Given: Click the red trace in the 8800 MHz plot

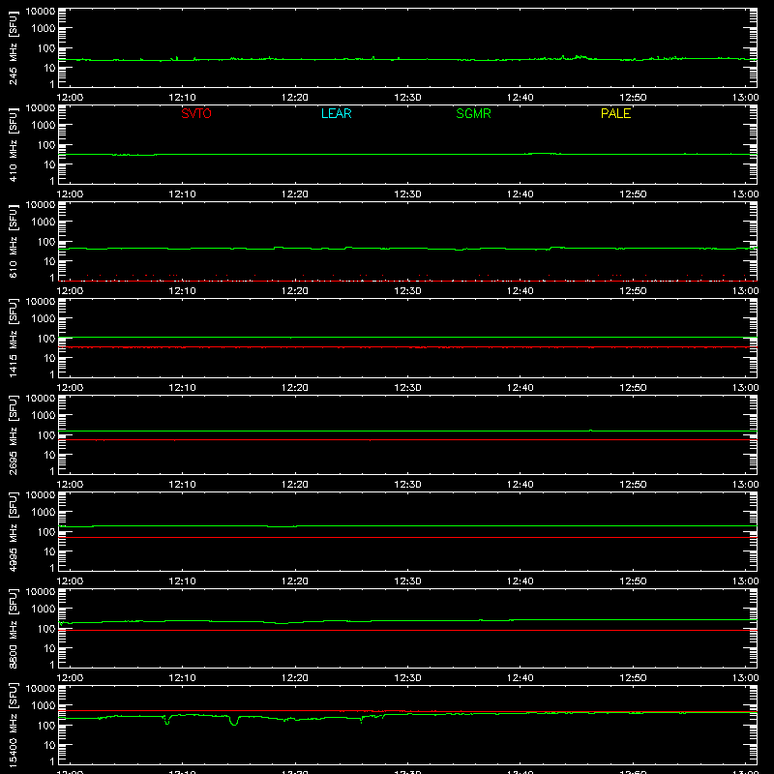Looking at the screenshot, I should [x=407, y=631].
